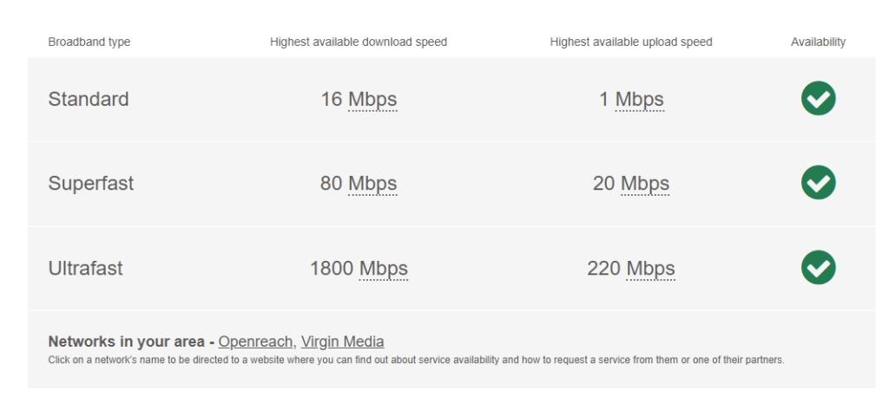Click the Superfast availability green checkmark
Viewport: 889px width, 410px height.
click(x=818, y=182)
